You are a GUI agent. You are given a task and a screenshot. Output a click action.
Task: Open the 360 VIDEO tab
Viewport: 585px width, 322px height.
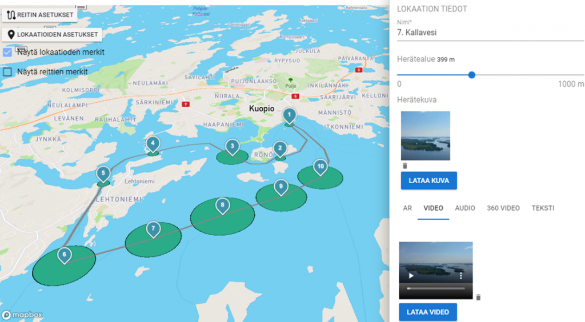pos(503,208)
